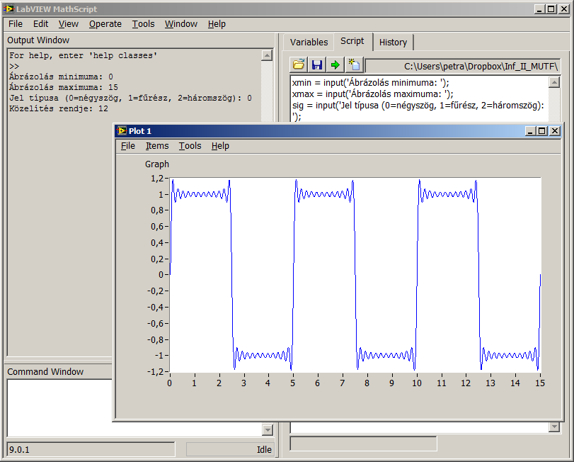Viewport: 574px width, 462px height.
Task: Click the 'Graph' plot title label
Action: coord(157,164)
